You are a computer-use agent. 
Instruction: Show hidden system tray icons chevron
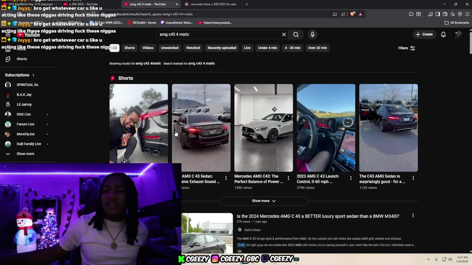(x=428, y=259)
